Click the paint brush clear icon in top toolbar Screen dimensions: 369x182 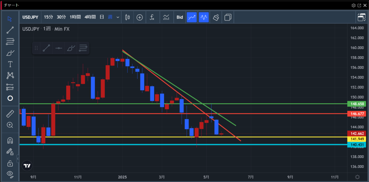click(x=216, y=17)
